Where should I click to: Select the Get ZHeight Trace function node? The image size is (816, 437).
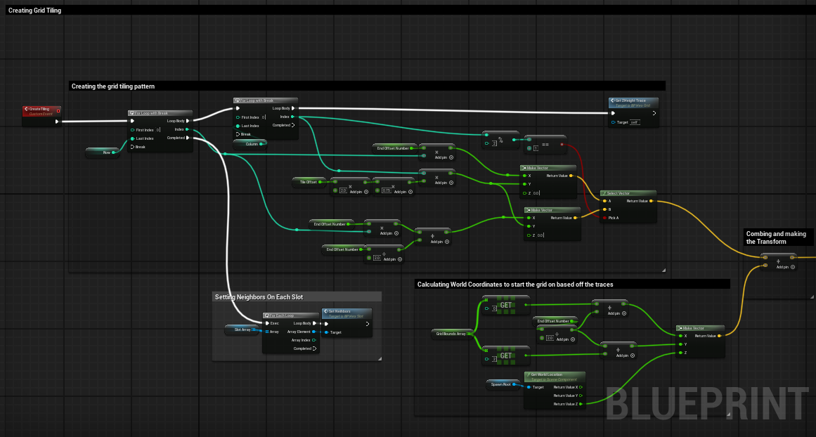[x=633, y=102]
